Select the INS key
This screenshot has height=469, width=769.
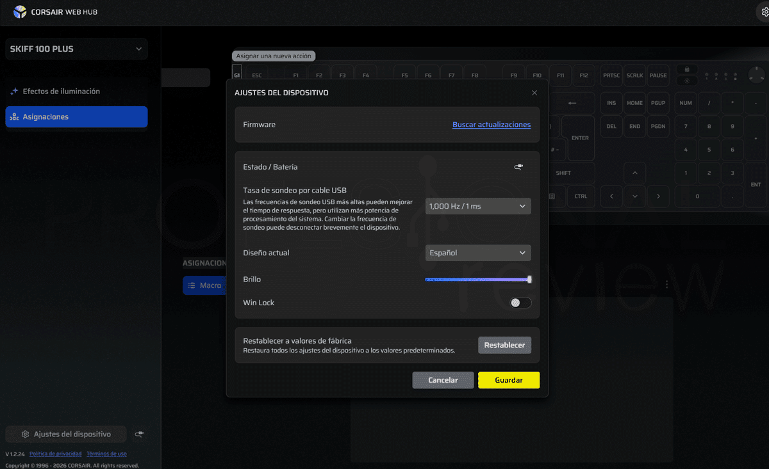pyautogui.click(x=611, y=103)
